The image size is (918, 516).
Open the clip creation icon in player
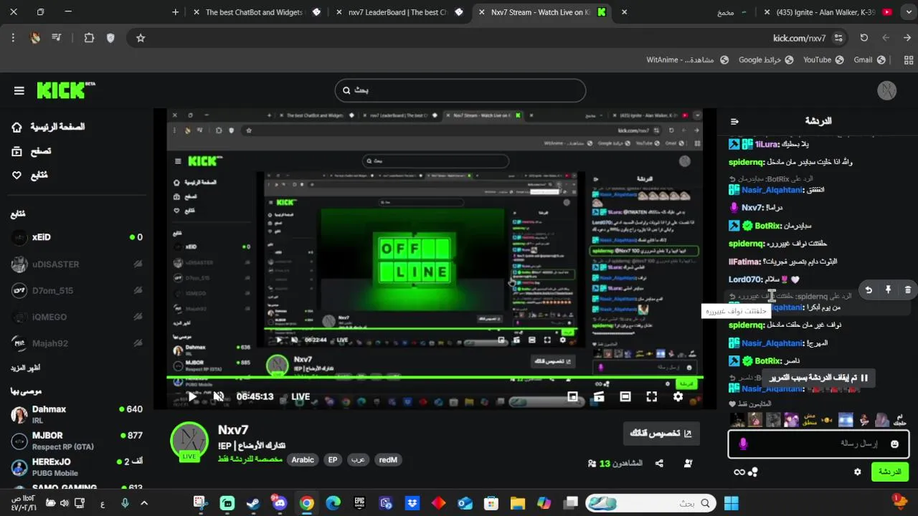click(x=599, y=396)
